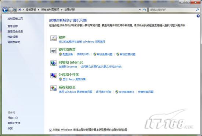Click the shield icon beside 配置设备

60,54
